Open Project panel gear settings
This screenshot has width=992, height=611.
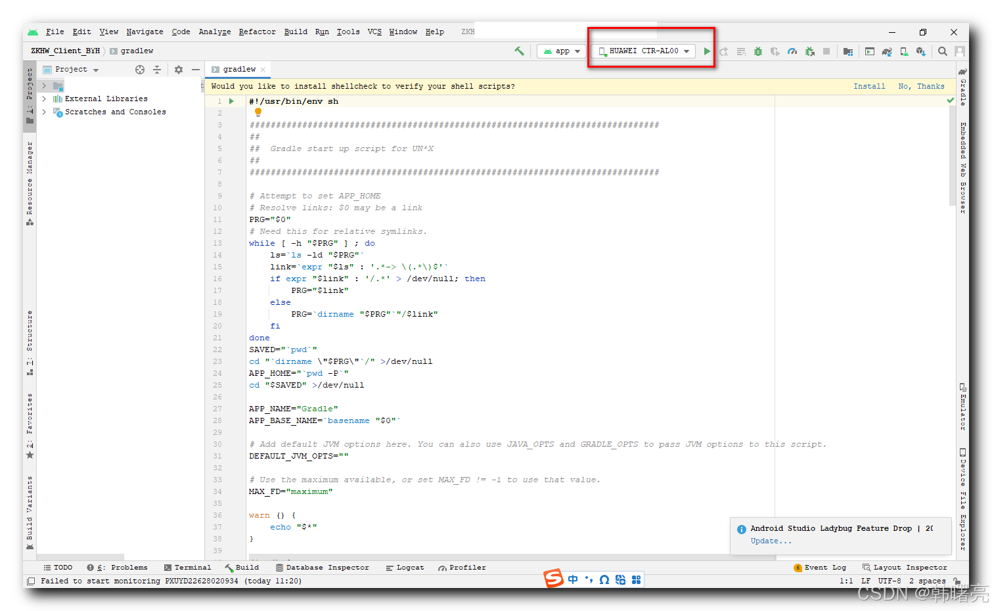click(179, 70)
